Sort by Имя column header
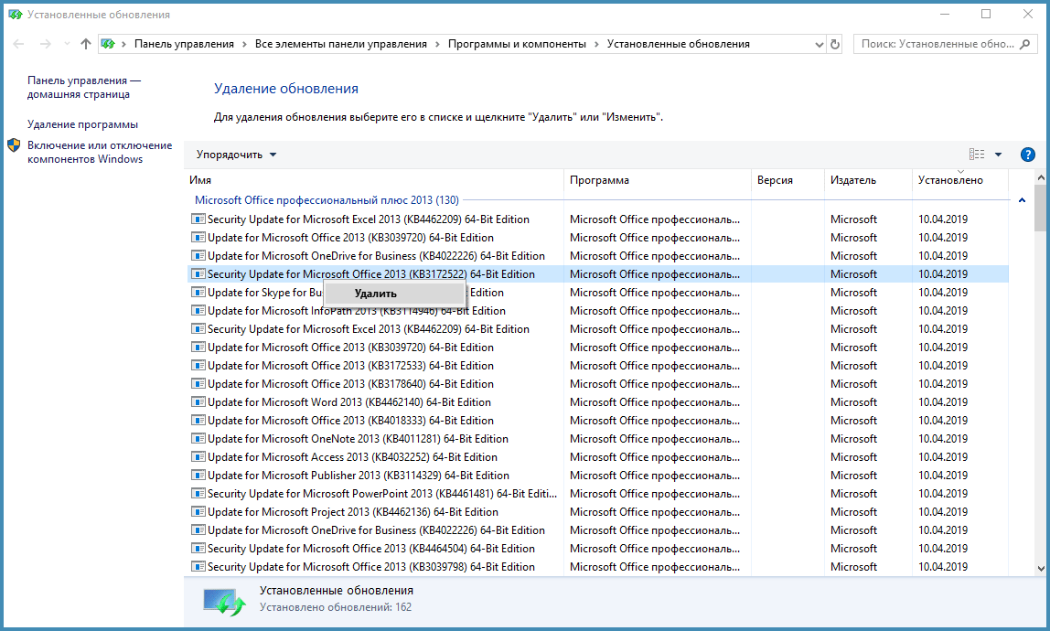The height and width of the screenshot is (631, 1050). pos(374,180)
